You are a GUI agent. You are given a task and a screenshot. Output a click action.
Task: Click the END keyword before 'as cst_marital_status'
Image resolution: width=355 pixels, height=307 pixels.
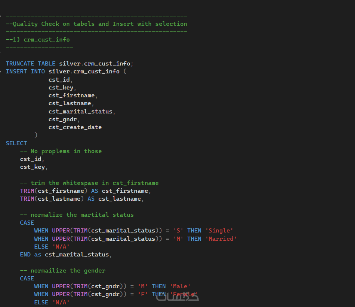click(25, 255)
